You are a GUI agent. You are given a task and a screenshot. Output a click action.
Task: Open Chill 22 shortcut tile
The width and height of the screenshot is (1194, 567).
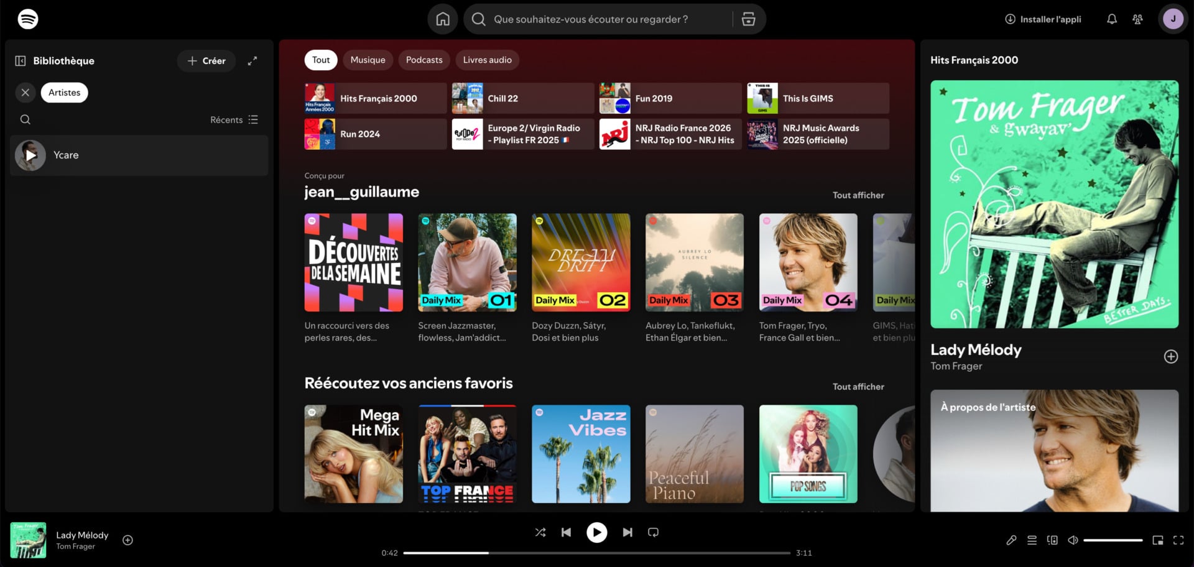523,98
